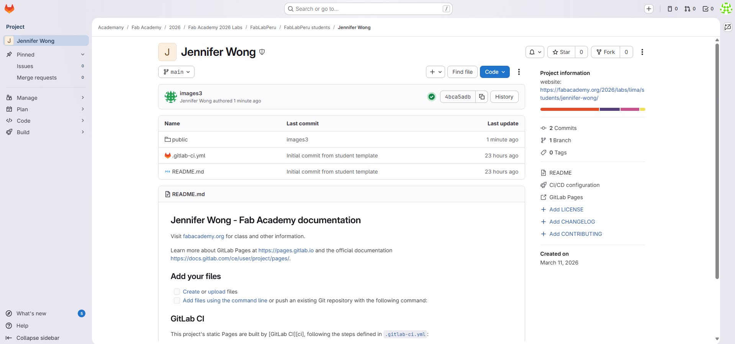Check the Create or upload files checkbox
This screenshot has width=735, height=344.
tap(177, 292)
